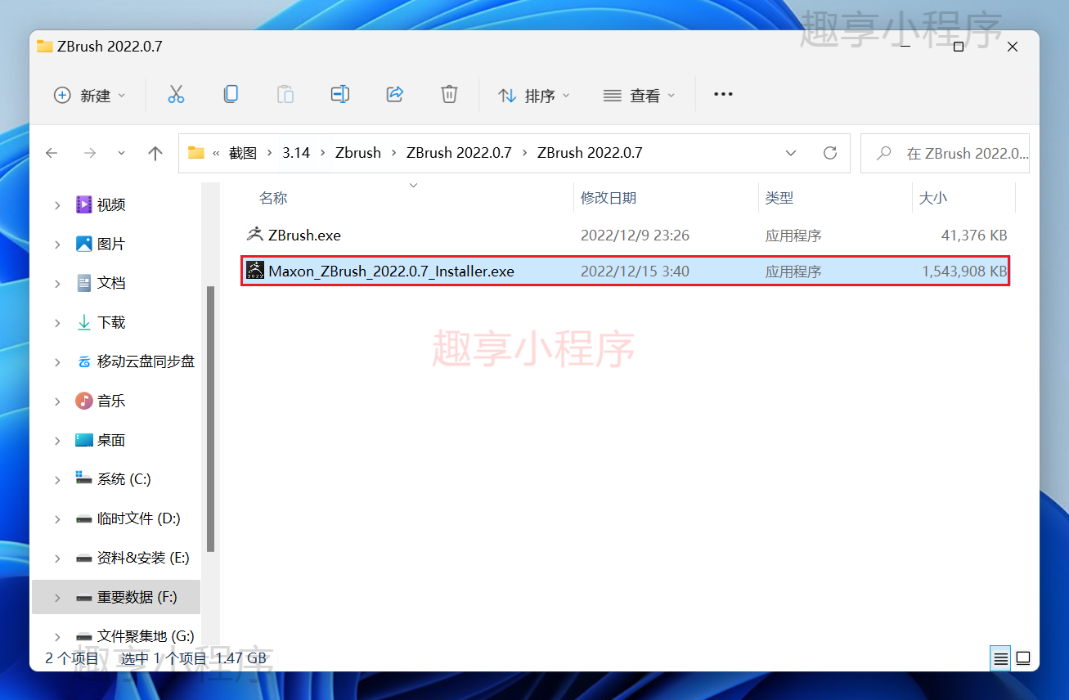Viewport: 1069px width, 700px height.
Task: Click the navigation pane scrollbar
Action: [210, 419]
